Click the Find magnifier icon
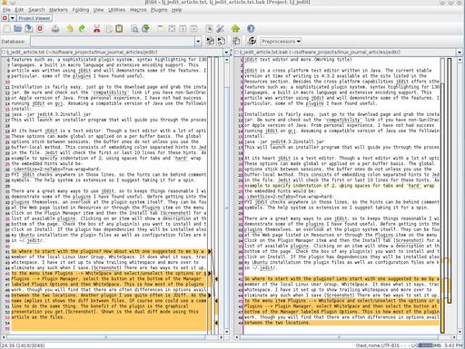The image size is (465, 349). (x=134, y=29)
